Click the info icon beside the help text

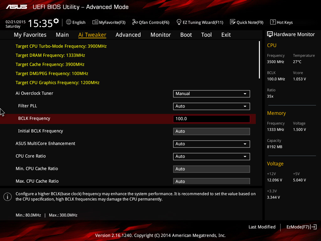coord(8,197)
